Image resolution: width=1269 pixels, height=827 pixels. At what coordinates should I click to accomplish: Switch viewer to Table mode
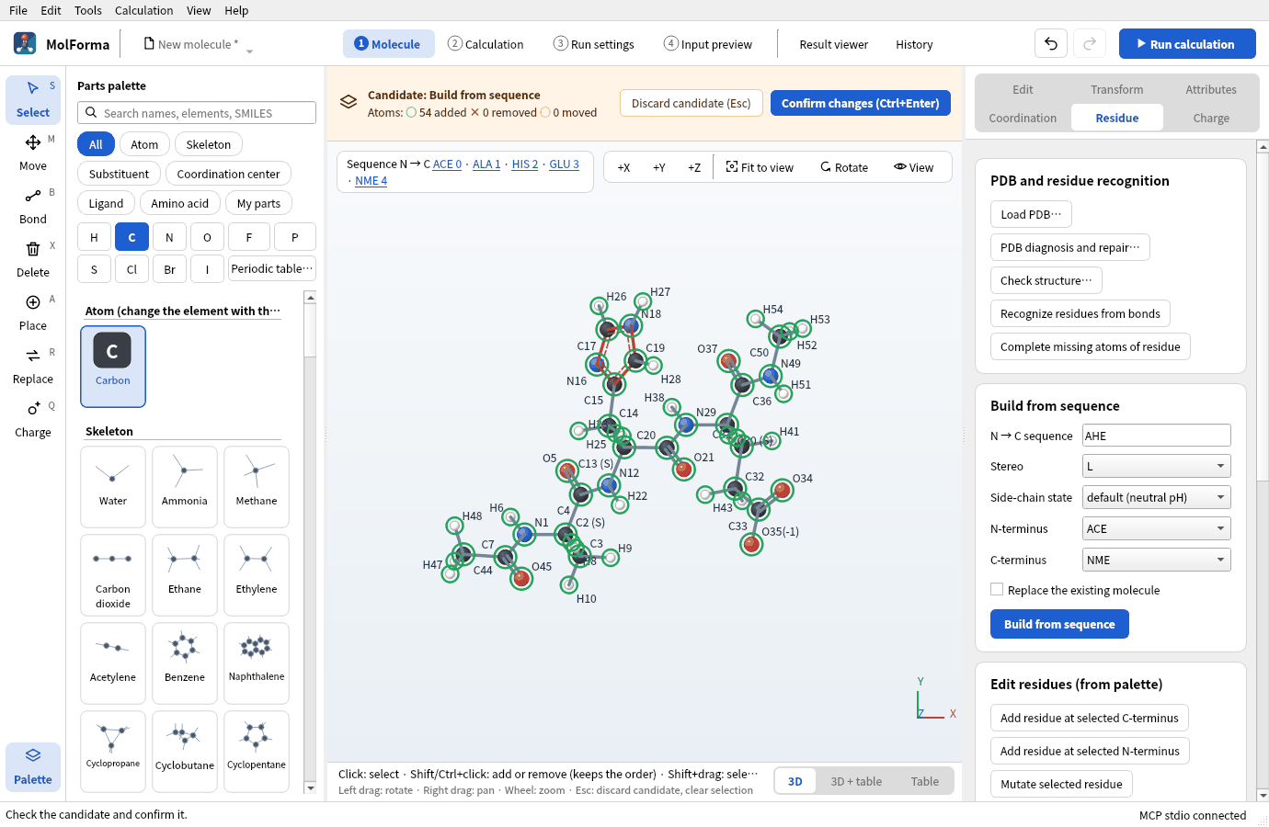tap(925, 781)
